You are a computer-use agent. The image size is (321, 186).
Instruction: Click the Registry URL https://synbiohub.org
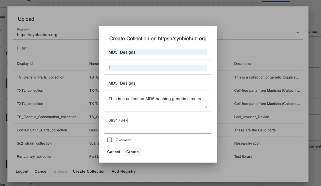[x=37, y=35]
